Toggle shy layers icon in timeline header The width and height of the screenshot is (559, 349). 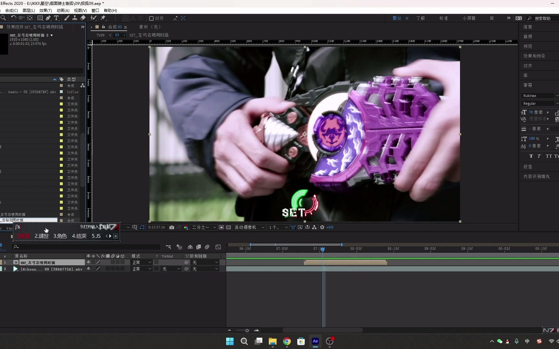click(x=190, y=247)
